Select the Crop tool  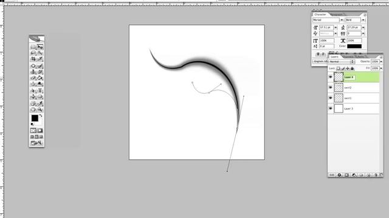33,59
